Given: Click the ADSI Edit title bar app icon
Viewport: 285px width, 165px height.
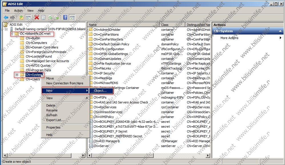Looking at the screenshot, I should (5, 4).
